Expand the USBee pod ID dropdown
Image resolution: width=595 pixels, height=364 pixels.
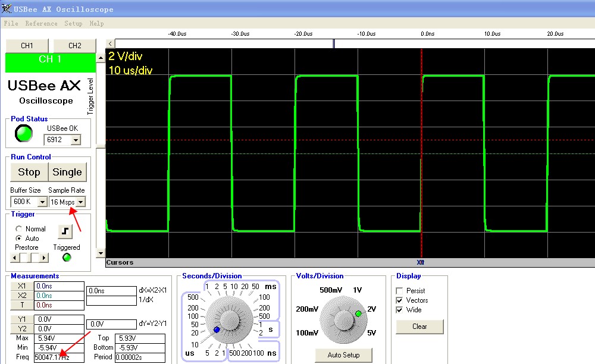click(76, 140)
